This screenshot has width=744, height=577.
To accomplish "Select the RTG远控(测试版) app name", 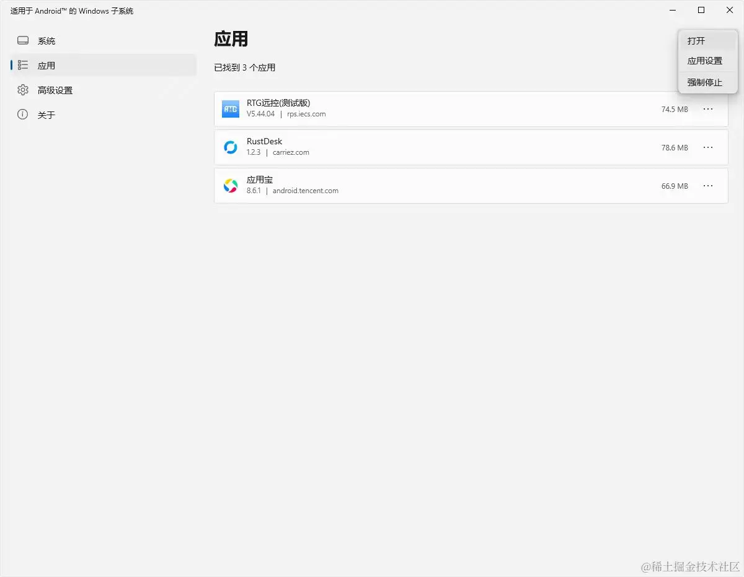I will point(278,103).
